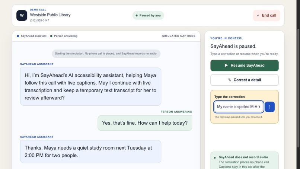
Task: Click the diamond icon in End call
Action: pyautogui.click(x=258, y=16)
